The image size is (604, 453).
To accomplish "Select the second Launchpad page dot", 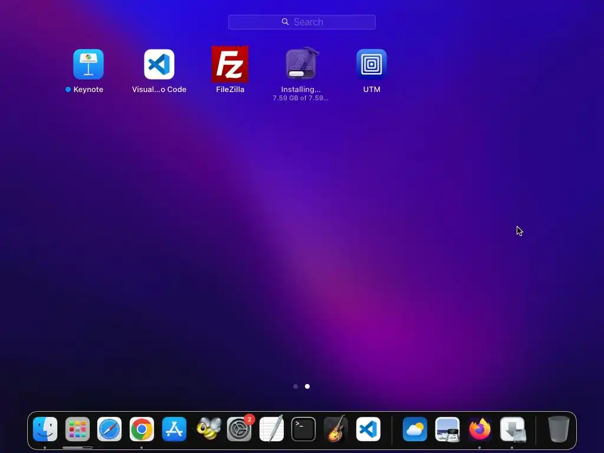I will 307,386.
